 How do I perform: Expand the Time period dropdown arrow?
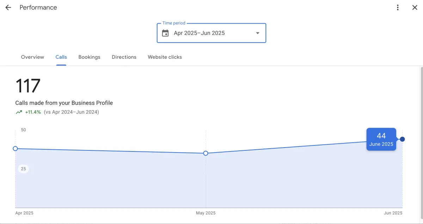[x=258, y=33]
